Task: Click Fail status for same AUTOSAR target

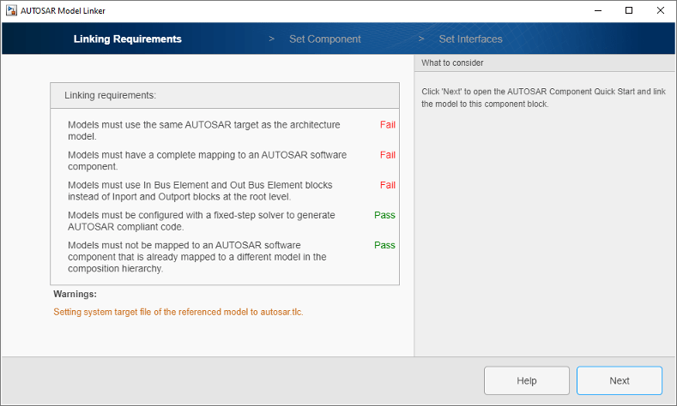Action: pos(388,125)
